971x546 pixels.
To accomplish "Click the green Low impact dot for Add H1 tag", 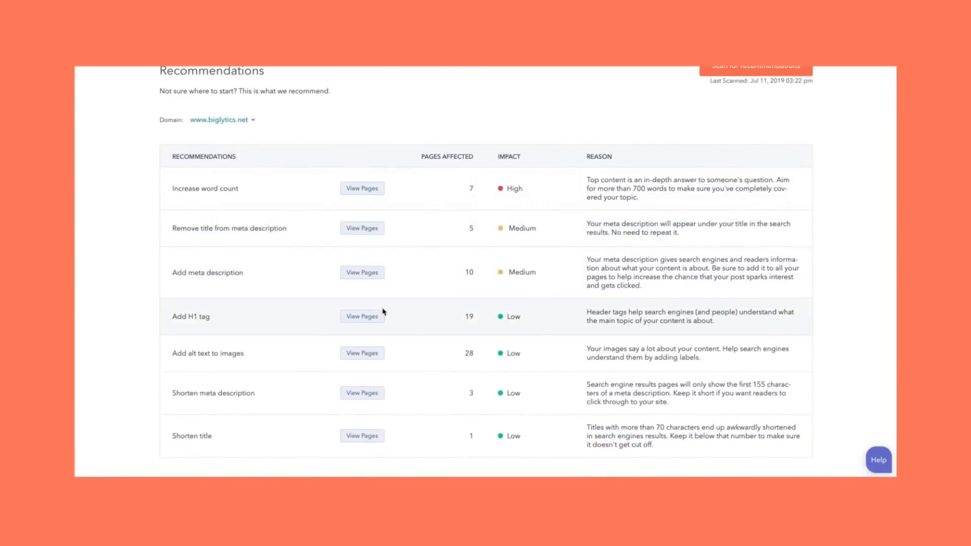I will point(500,316).
